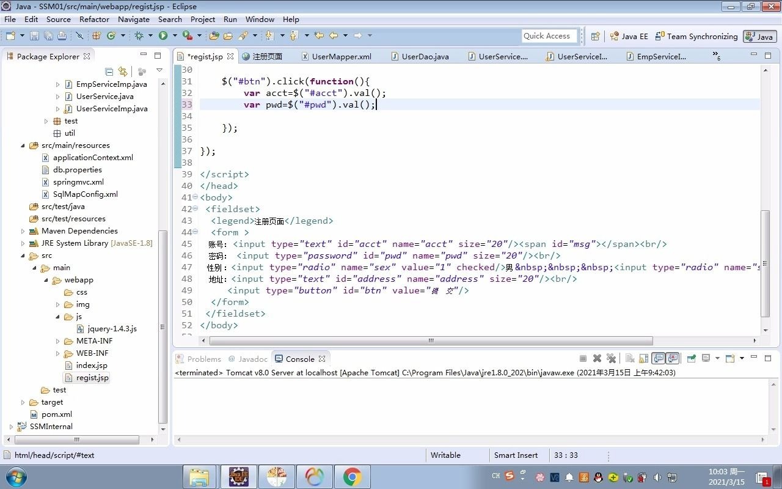This screenshot has width=782, height=489.
Task: Select the Java perspective button
Action: click(x=759, y=36)
